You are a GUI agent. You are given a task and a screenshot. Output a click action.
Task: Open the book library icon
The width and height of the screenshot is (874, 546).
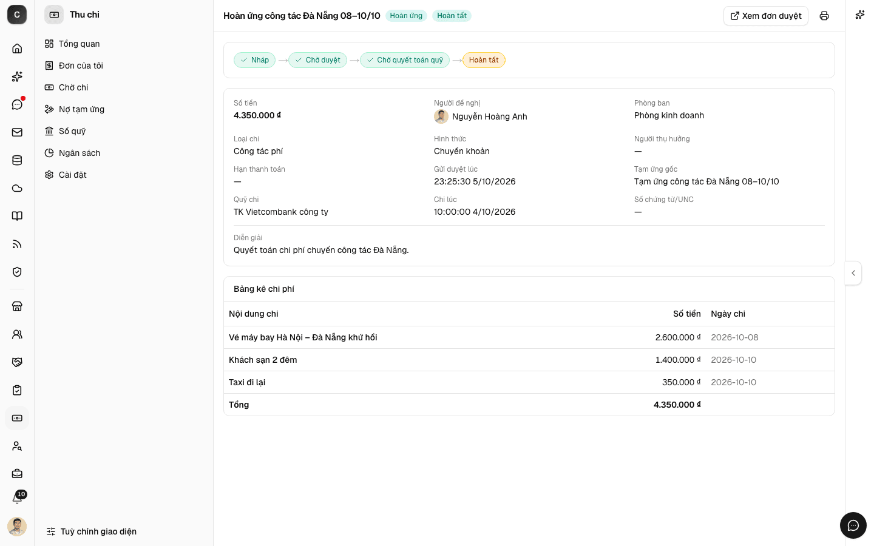[17, 216]
